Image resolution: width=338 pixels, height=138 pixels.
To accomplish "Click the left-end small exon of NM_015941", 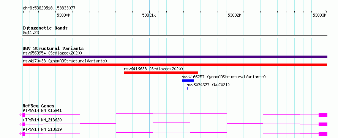I will 24,115.
